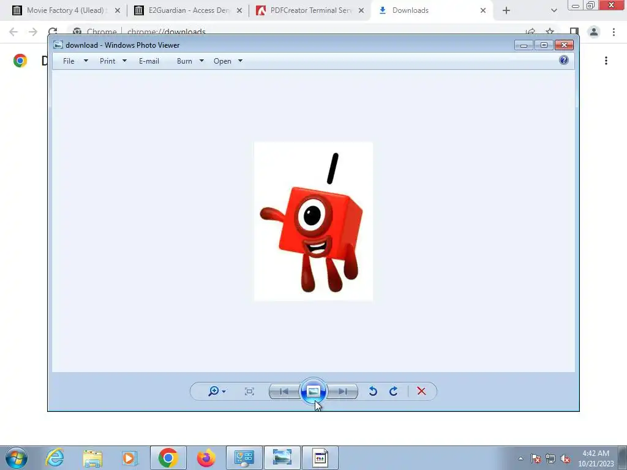
Task: Open Chrome profile avatar
Action: point(594,32)
